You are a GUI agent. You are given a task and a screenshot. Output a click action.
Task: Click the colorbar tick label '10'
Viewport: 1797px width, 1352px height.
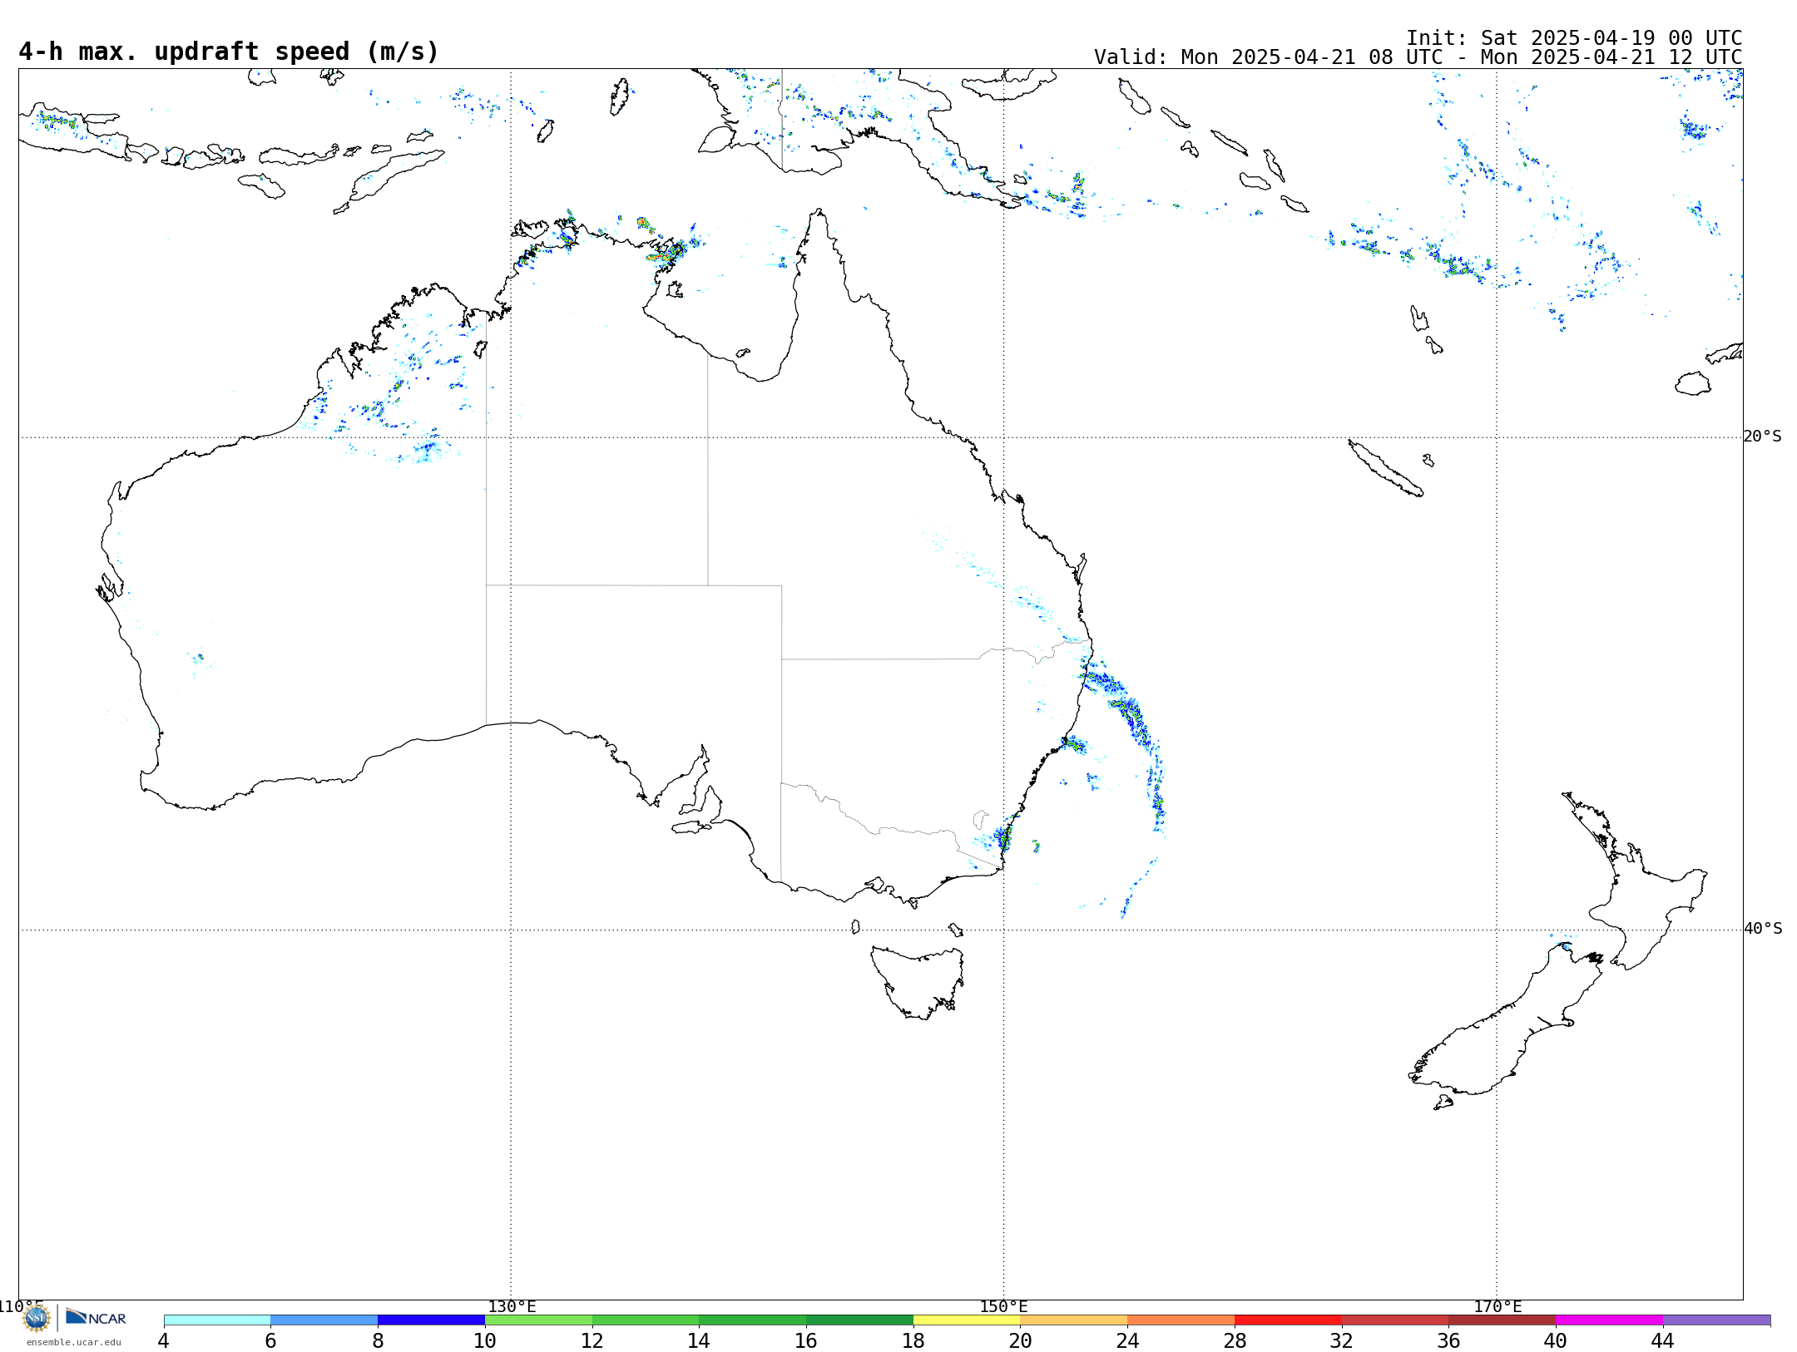click(x=485, y=1340)
